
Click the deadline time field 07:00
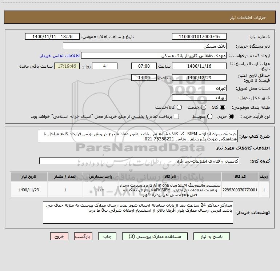point(144,66)
